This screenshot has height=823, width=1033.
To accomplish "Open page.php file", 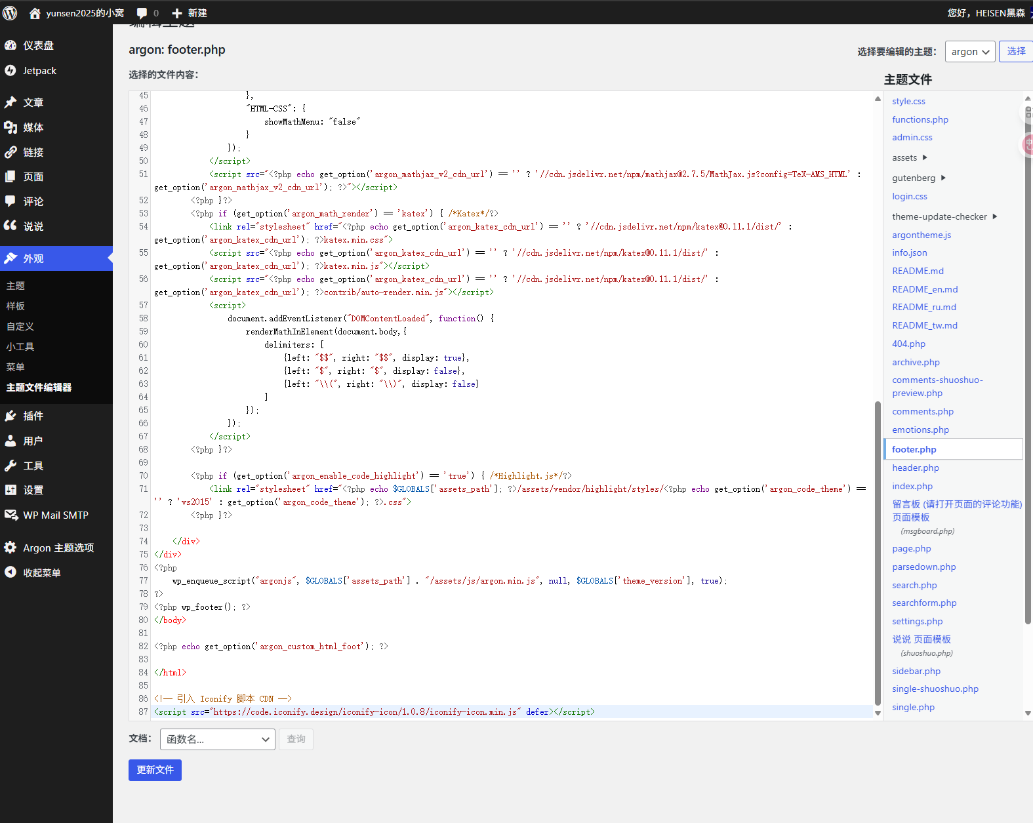I will point(912,548).
